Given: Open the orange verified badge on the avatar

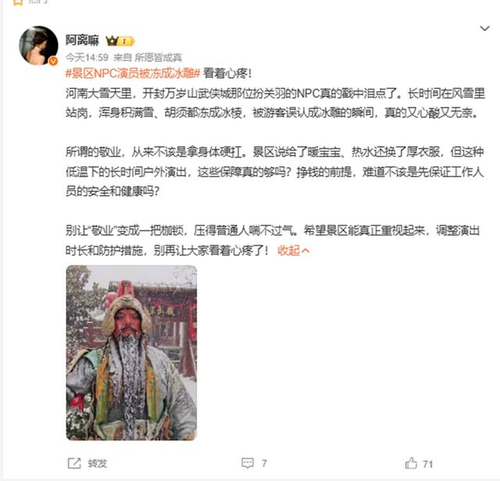Looking at the screenshot, I should point(53,61).
